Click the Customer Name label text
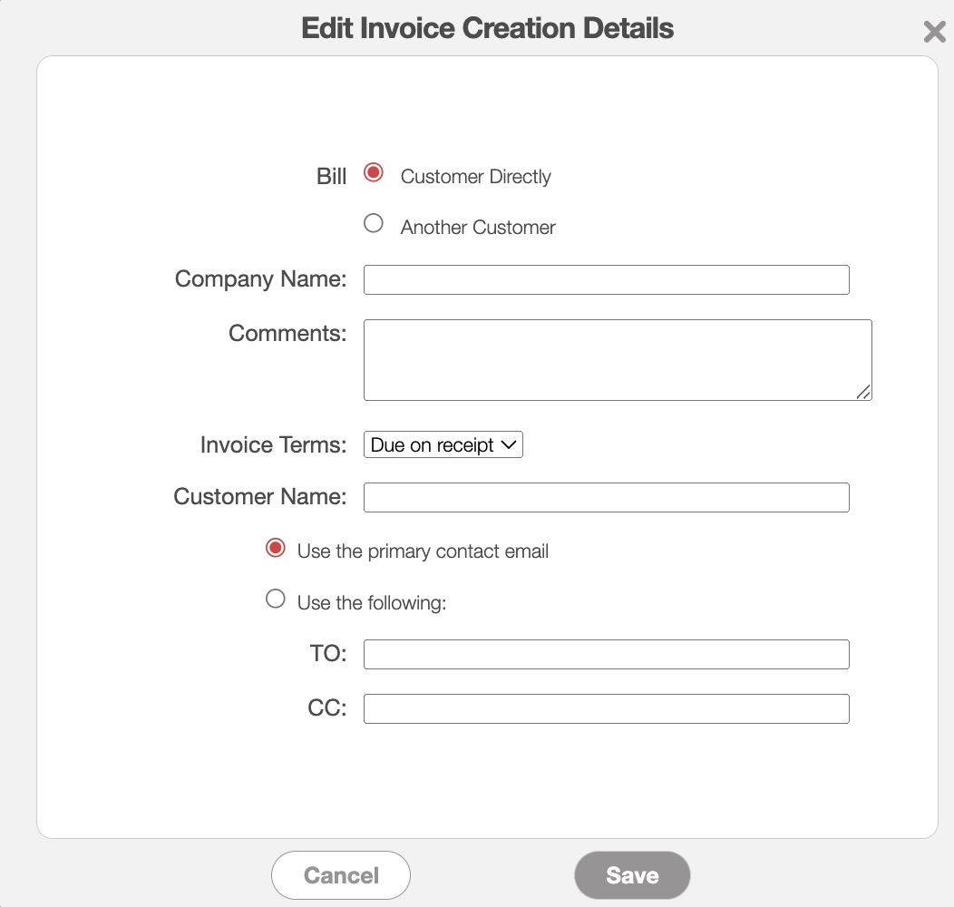Image resolution: width=954 pixels, height=907 pixels. 259,497
